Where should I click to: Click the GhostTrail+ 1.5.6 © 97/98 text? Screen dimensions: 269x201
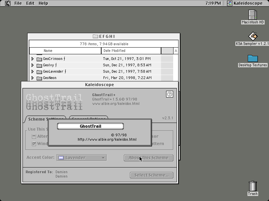[x=115, y=99]
